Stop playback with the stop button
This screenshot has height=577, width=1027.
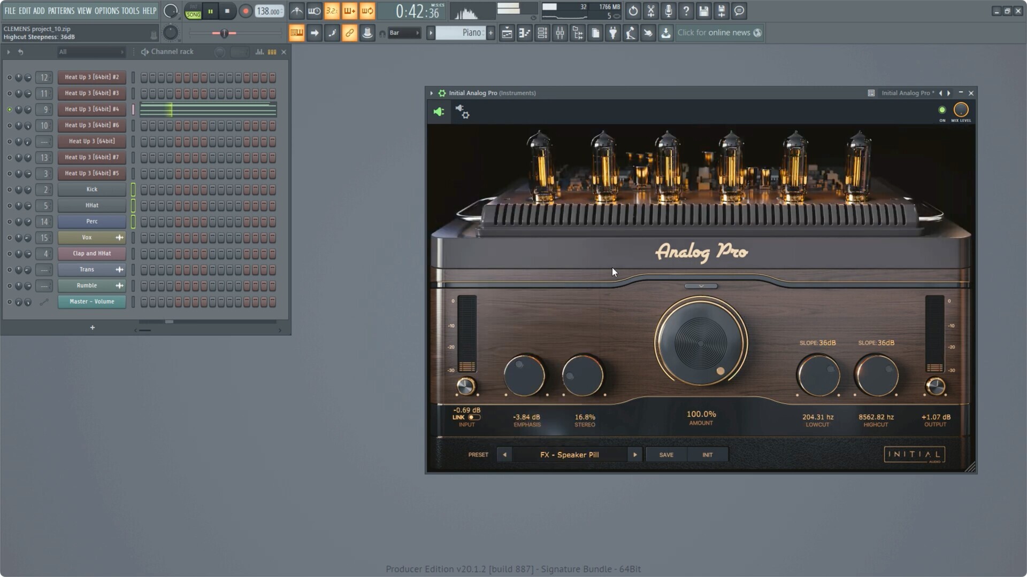coord(227,11)
